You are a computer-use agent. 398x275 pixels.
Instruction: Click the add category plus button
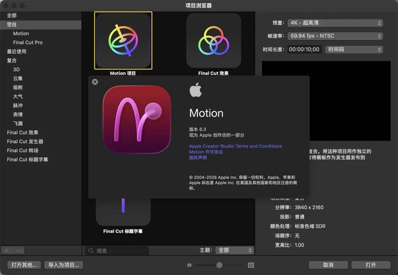click(x=7, y=251)
